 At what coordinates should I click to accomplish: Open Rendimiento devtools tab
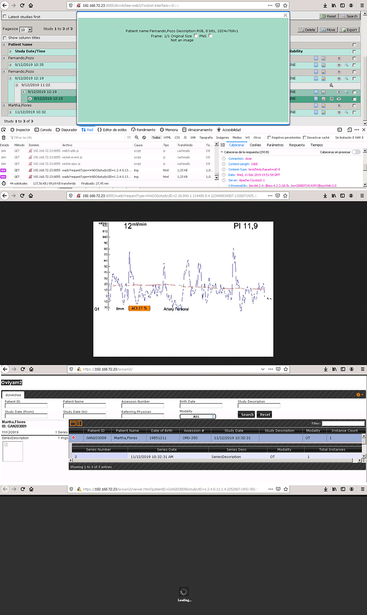pos(144,130)
